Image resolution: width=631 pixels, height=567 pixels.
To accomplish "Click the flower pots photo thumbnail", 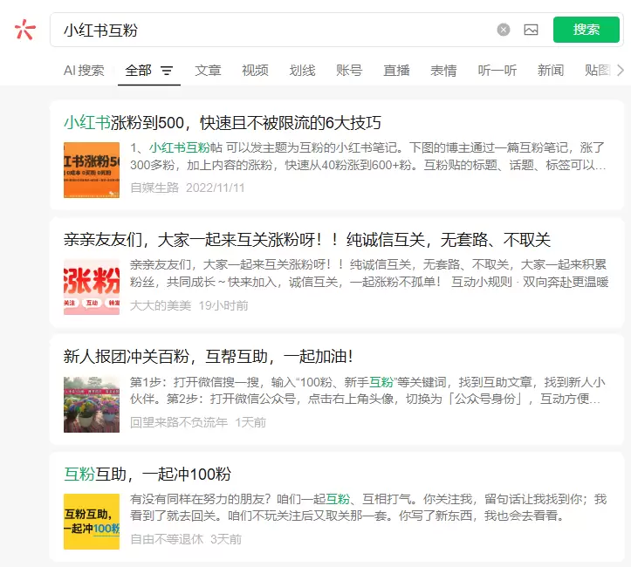I will 92,405.
